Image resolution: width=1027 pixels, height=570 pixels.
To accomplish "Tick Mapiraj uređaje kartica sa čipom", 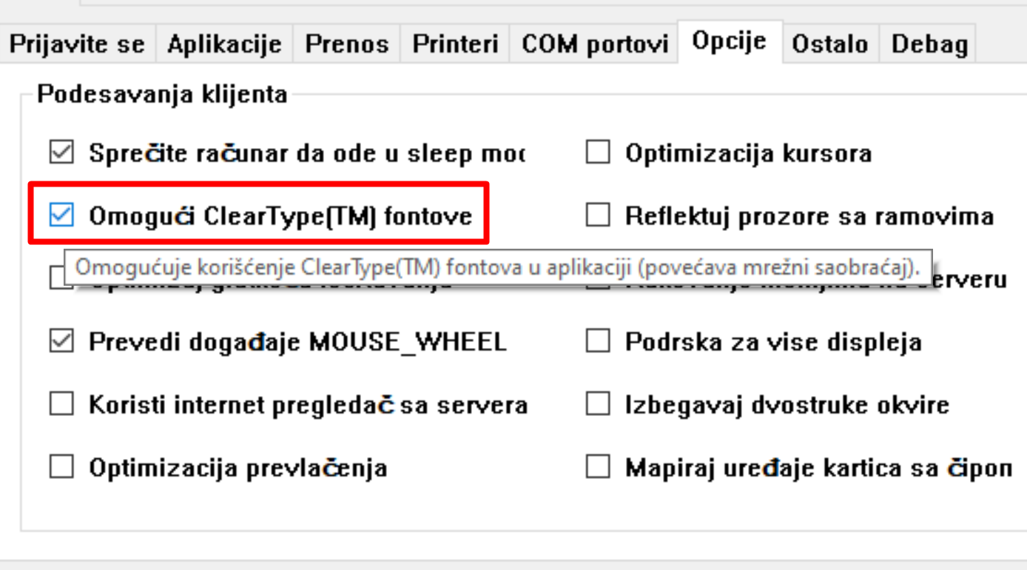I will (x=598, y=468).
